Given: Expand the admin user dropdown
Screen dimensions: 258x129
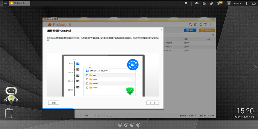Looking at the screenshot, I should tap(237, 3).
